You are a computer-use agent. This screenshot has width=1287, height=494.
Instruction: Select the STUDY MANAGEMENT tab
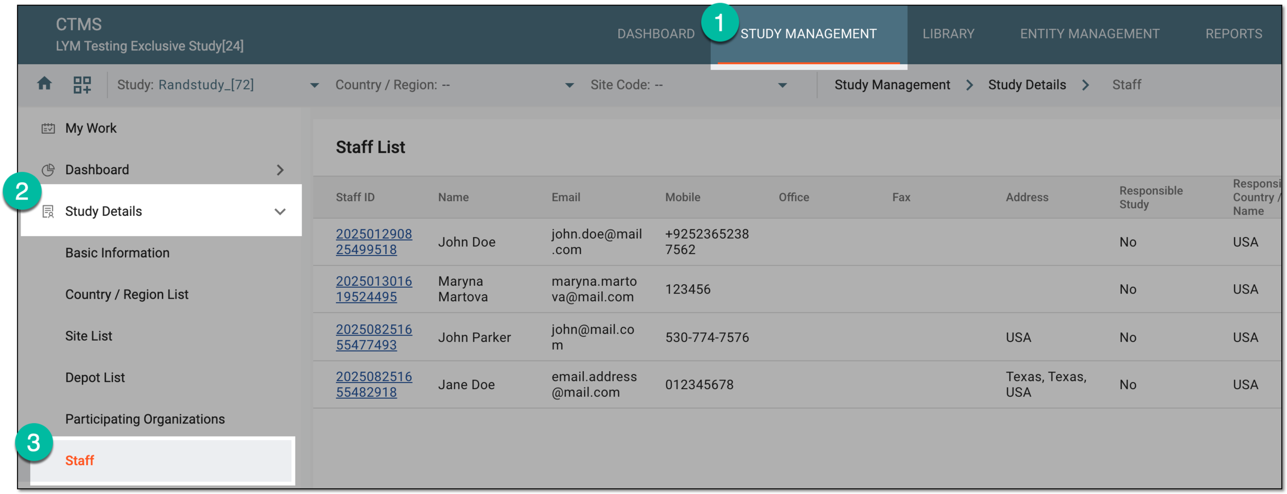click(808, 34)
